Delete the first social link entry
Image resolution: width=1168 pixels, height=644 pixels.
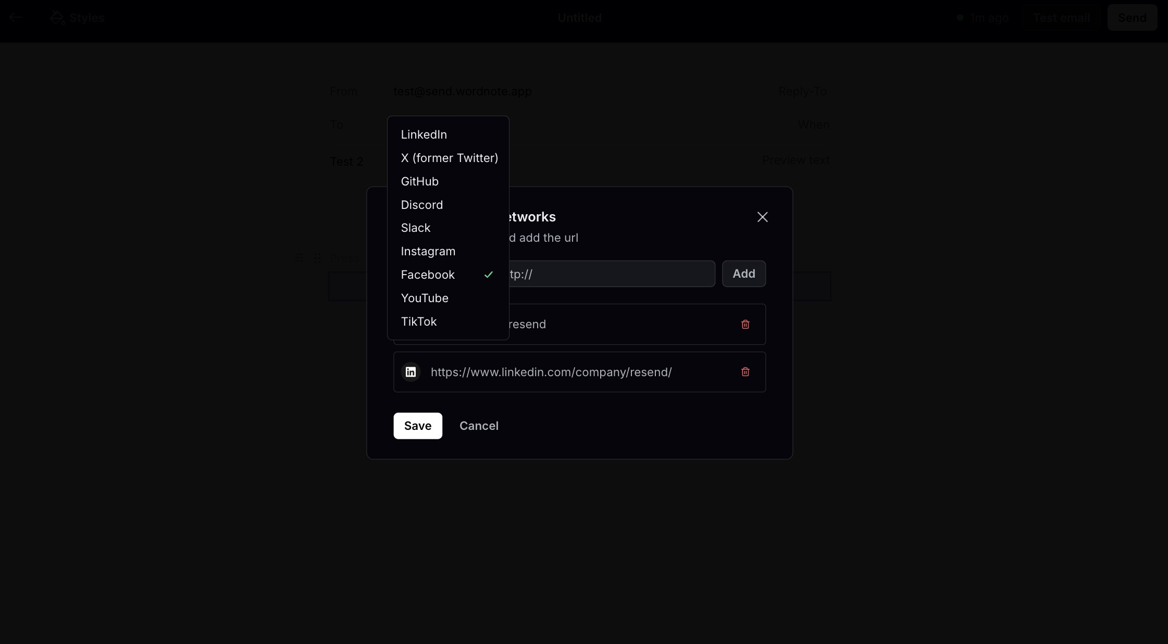point(745,324)
